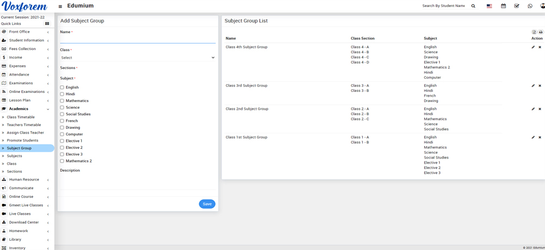This screenshot has width=545, height=250.
Task: Print the subject group list
Action: pos(541,32)
